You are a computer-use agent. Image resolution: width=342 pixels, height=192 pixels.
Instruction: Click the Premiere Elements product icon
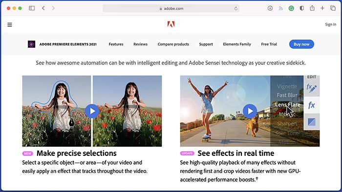tap(31, 44)
